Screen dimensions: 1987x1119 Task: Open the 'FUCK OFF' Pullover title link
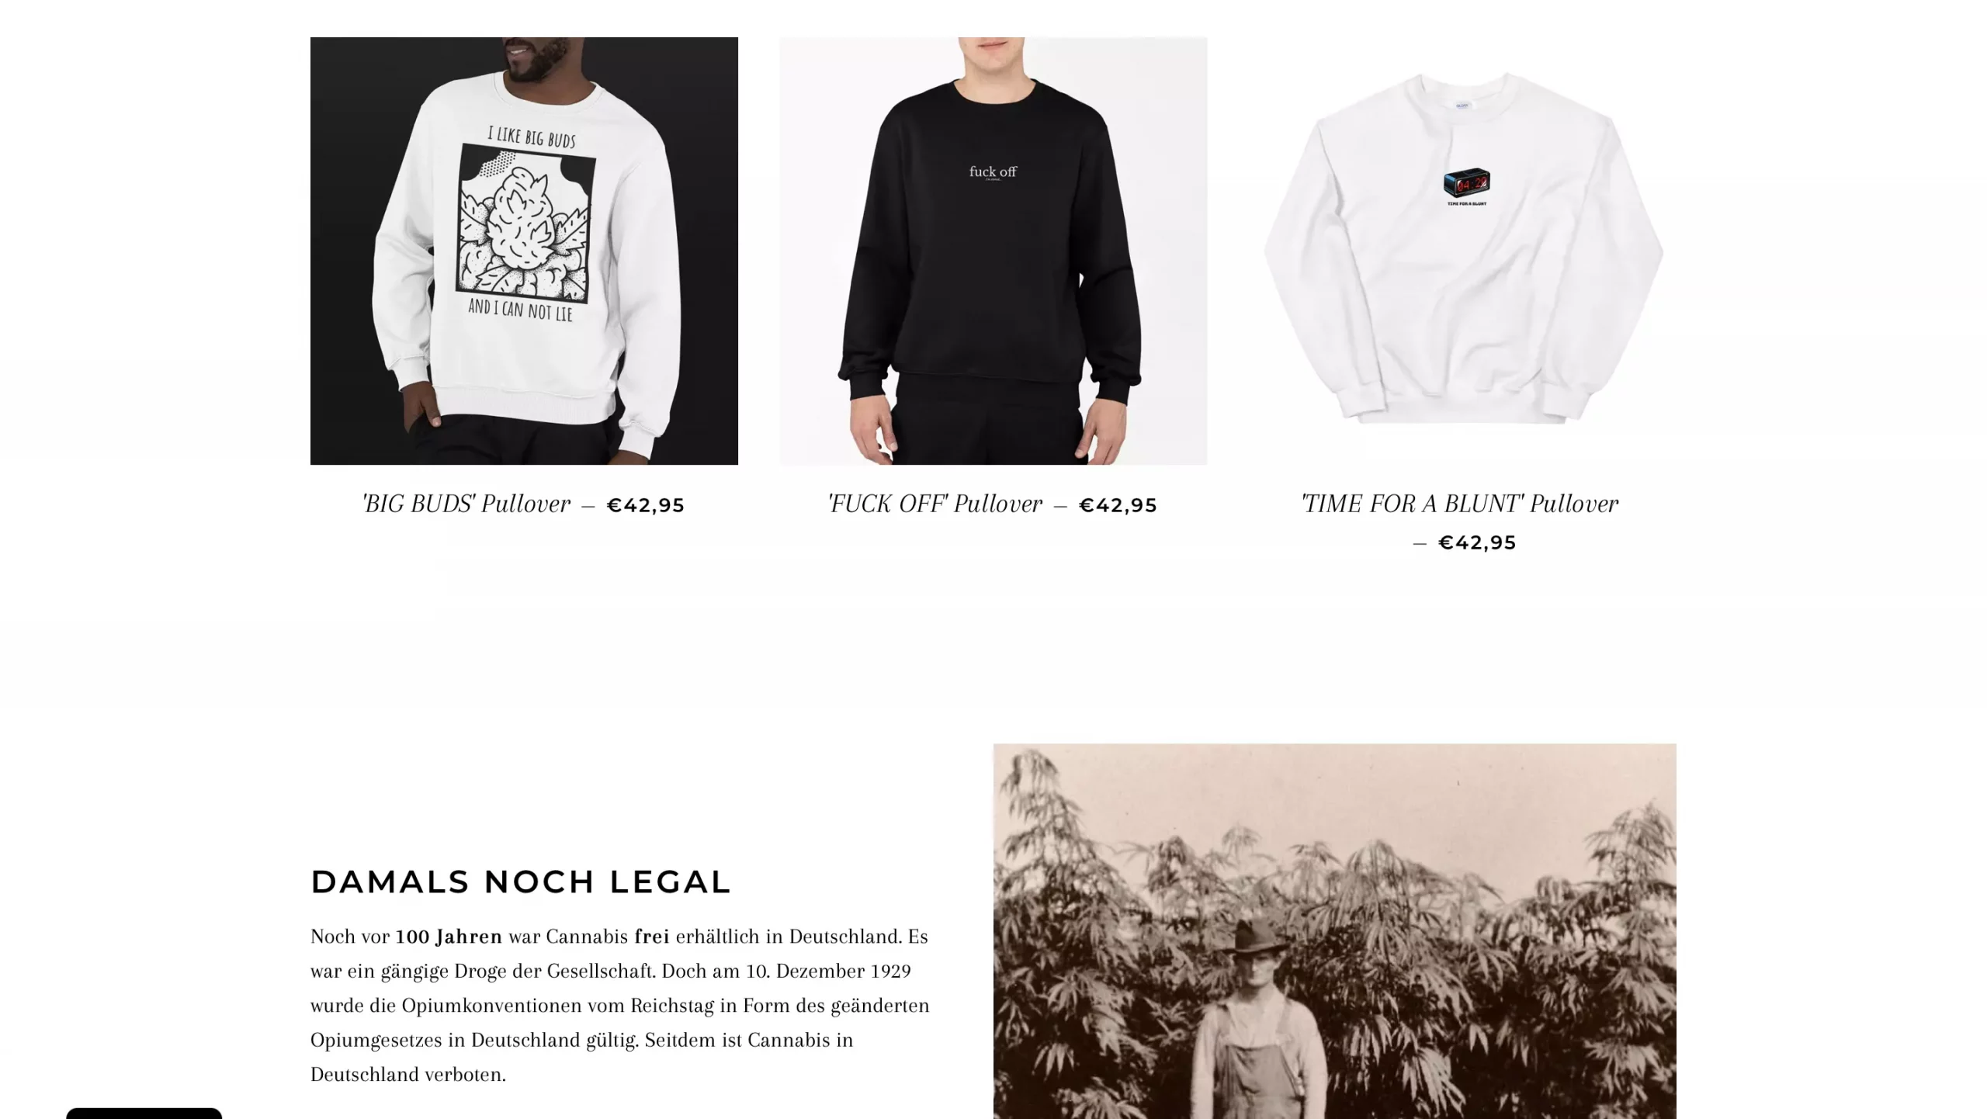click(x=935, y=504)
